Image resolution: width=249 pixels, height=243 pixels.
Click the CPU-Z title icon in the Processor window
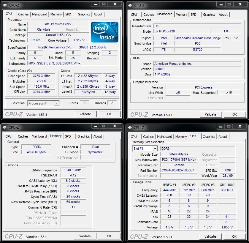tap(5, 5)
